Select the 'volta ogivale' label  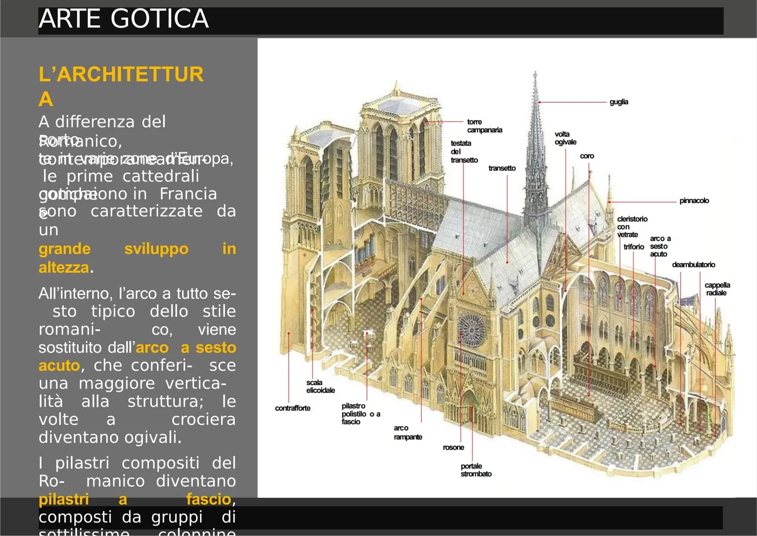[x=565, y=138]
